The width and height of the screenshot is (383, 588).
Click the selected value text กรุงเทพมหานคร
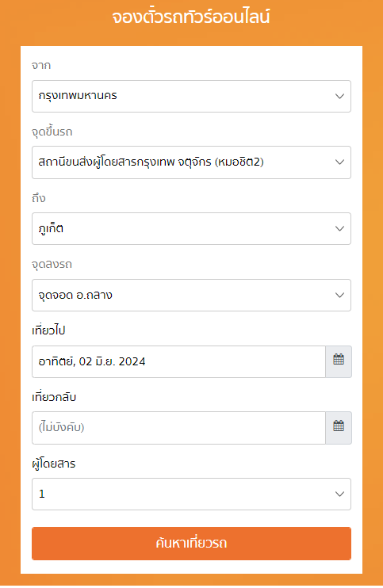coord(78,96)
